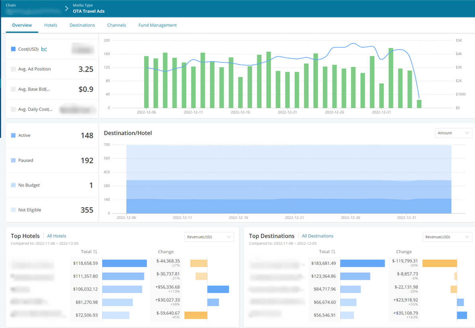Toggle the Cost(USD) checkbox
Screen dimensions: 475x328
13,49
